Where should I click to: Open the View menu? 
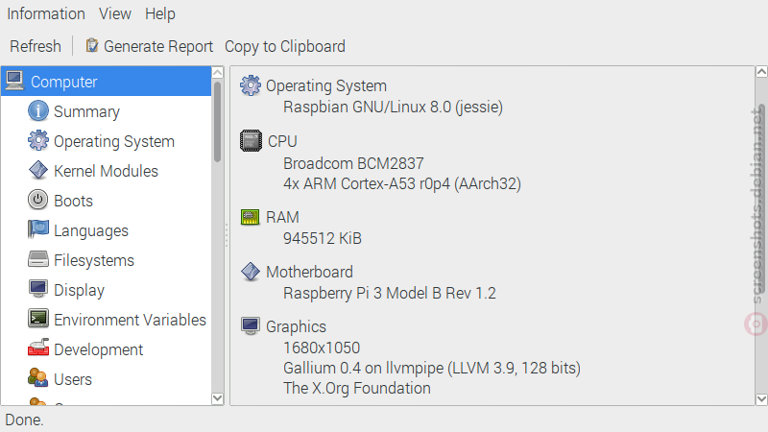(115, 13)
